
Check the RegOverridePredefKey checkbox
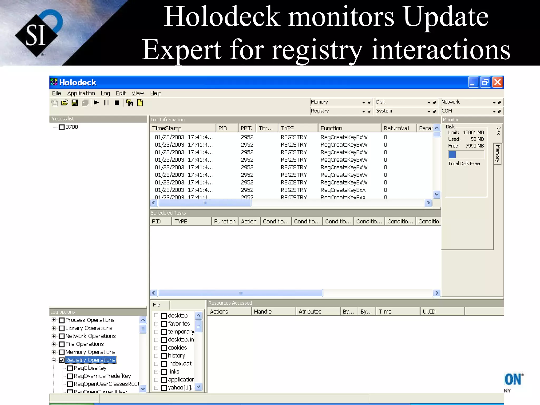70,376
